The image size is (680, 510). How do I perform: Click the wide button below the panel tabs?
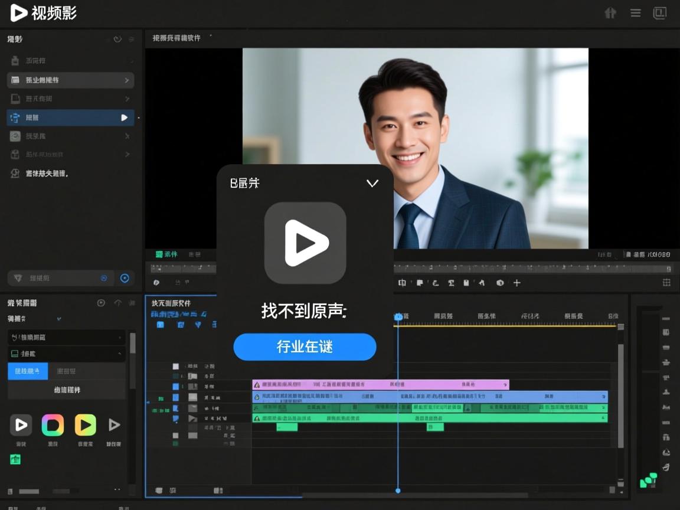pos(66,390)
